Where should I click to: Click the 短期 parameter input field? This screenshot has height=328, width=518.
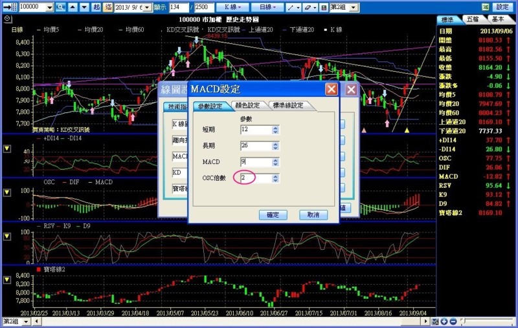(x=254, y=130)
